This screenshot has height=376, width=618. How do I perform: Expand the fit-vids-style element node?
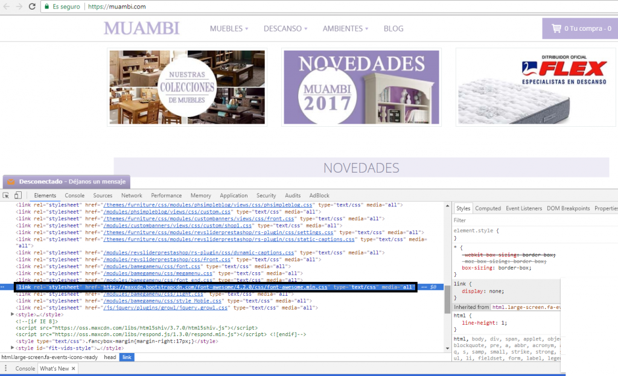(13, 348)
